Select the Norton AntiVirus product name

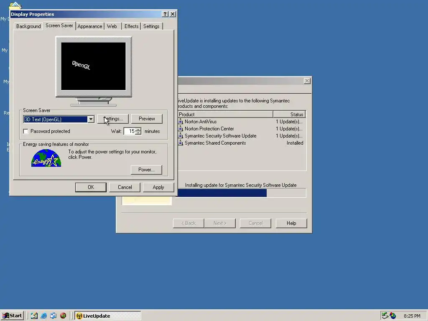(201, 122)
